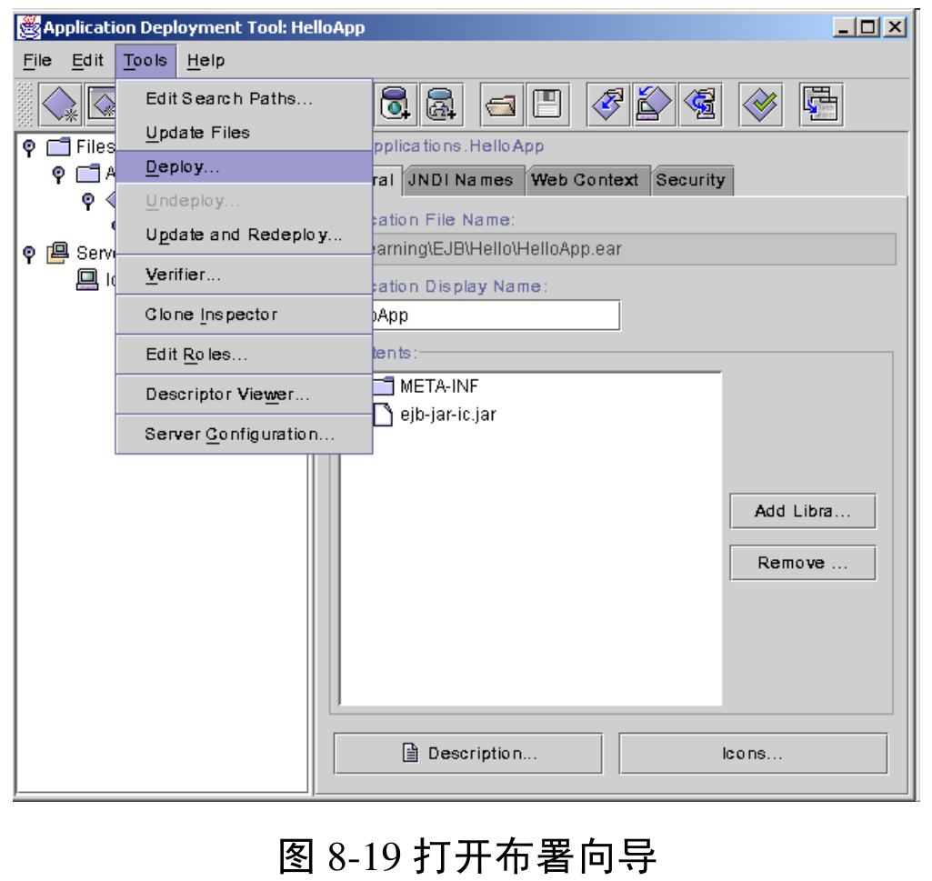This screenshot has width=932, height=881.
Task: Click the diamond-with-arrow Deploy toolbar icon
Action: tap(607, 105)
